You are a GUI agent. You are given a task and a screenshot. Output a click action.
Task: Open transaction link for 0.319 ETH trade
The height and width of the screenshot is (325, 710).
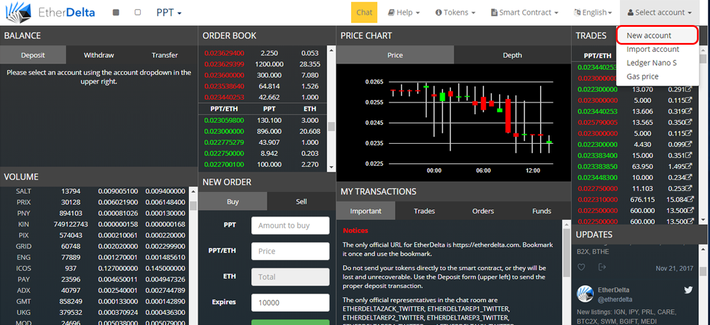[x=689, y=112]
